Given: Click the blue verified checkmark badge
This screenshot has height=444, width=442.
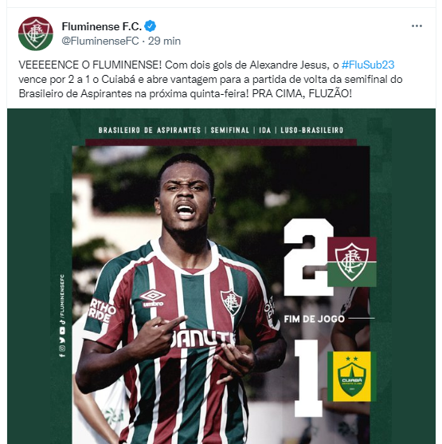Looking at the screenshot, I should 150,26.
